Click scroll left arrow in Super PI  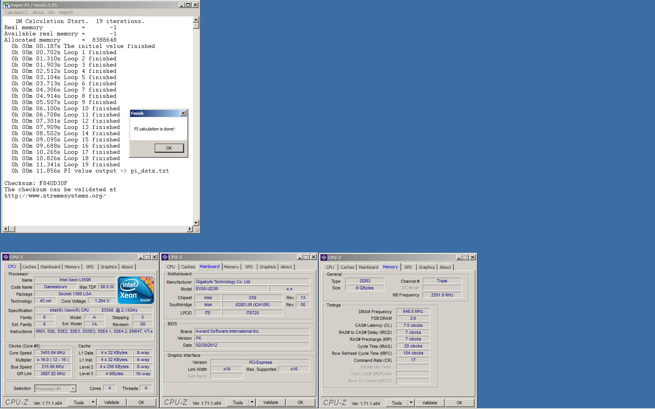point(5,229)
